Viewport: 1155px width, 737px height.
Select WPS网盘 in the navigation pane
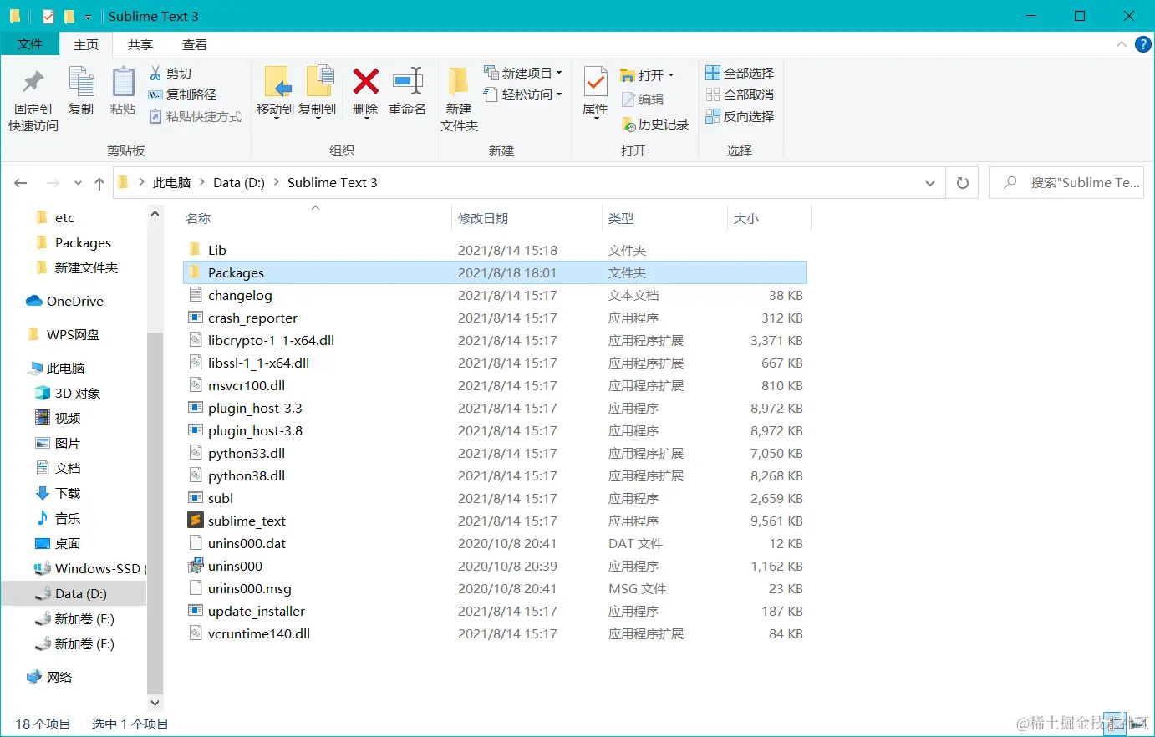(73, 334)
